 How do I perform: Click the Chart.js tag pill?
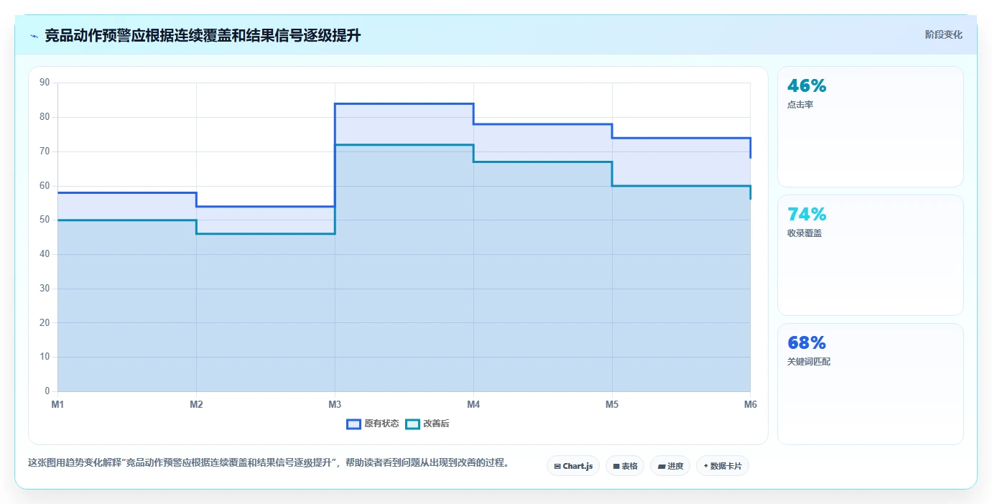[573, 466]
